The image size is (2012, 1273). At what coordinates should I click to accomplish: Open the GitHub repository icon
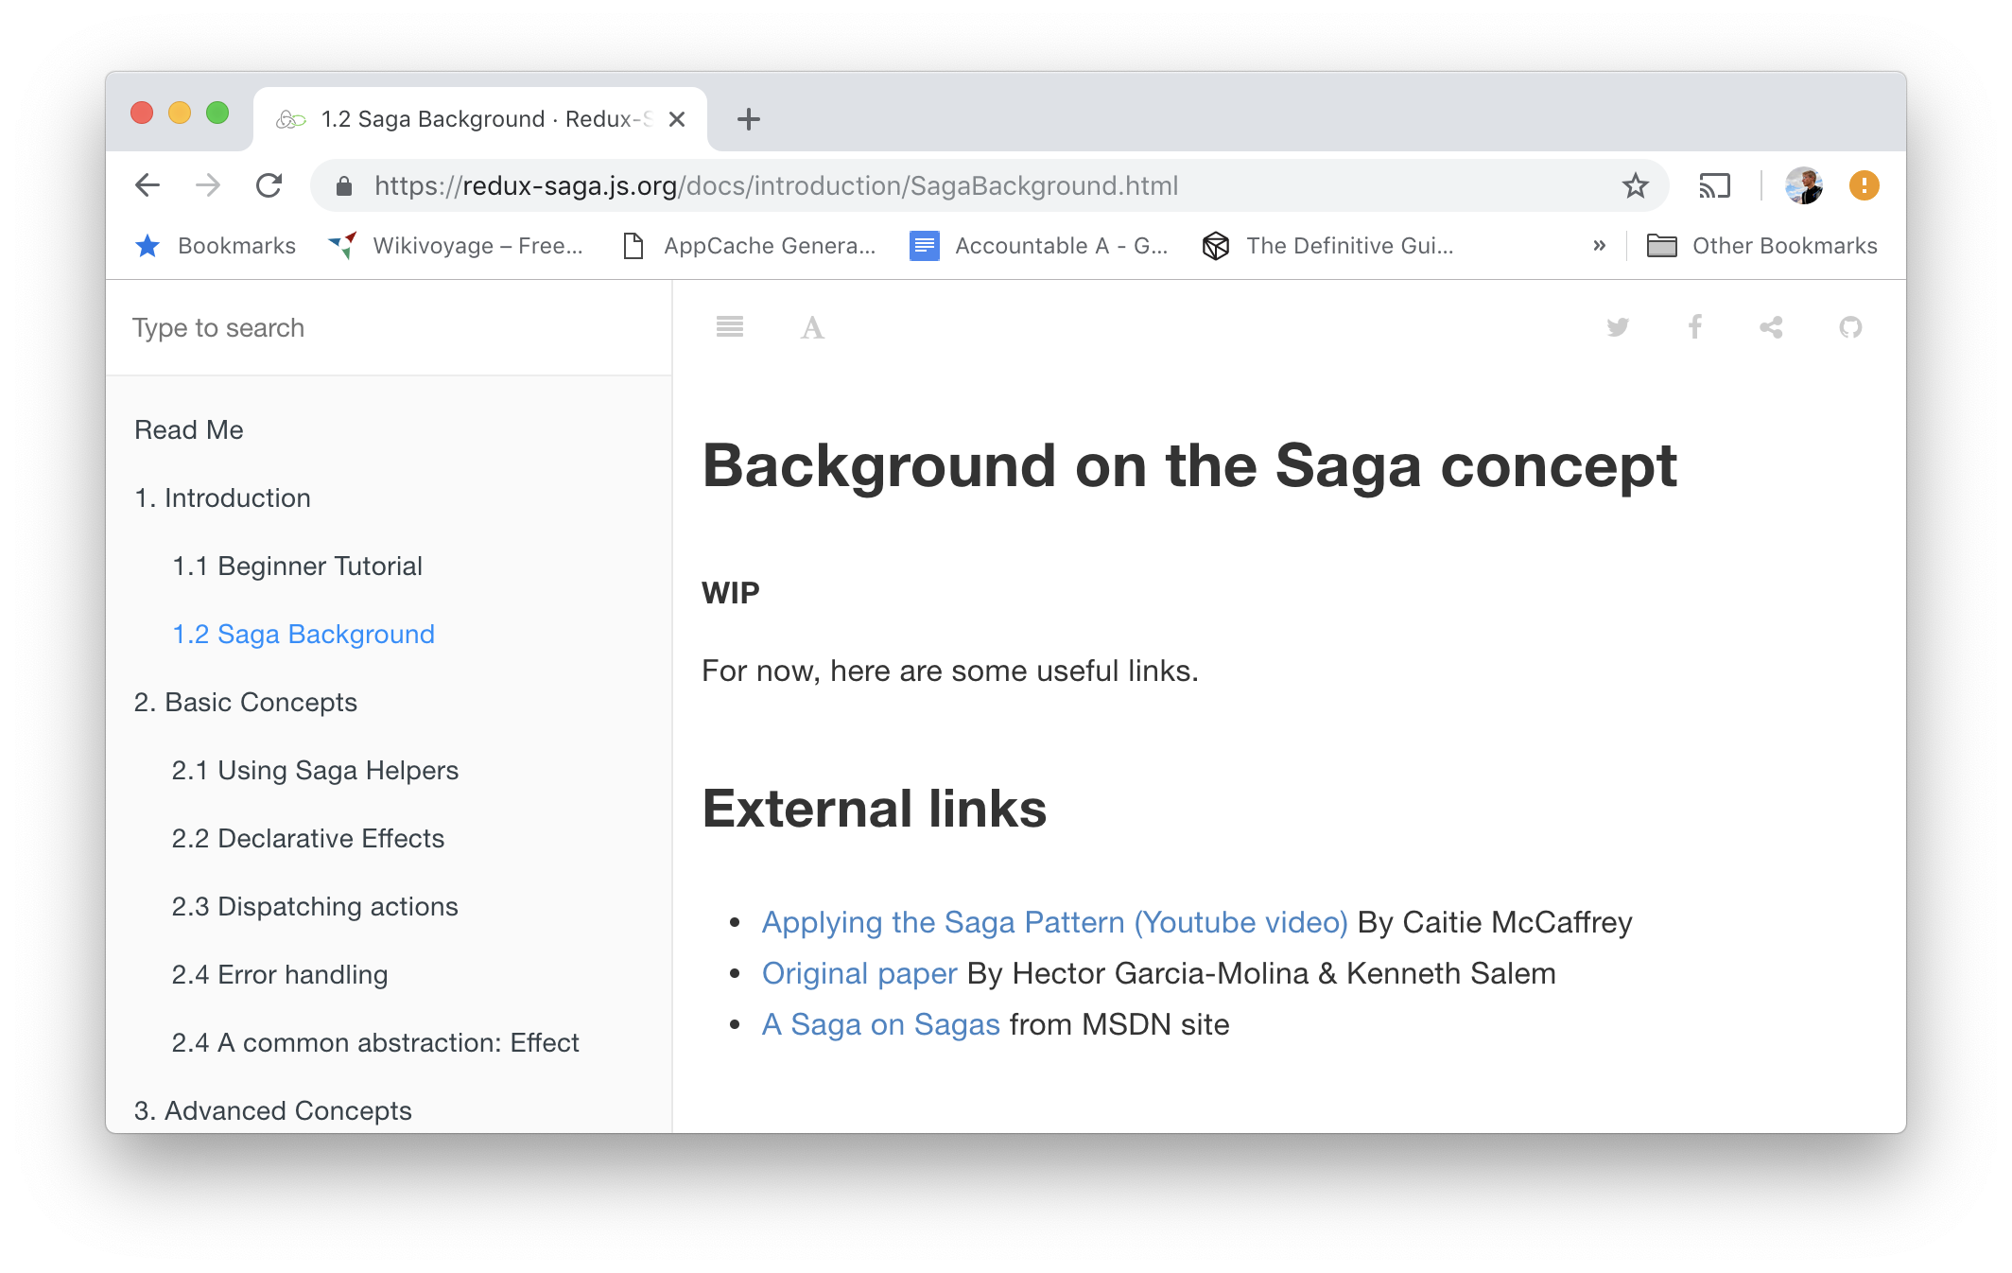point(1850,327)
